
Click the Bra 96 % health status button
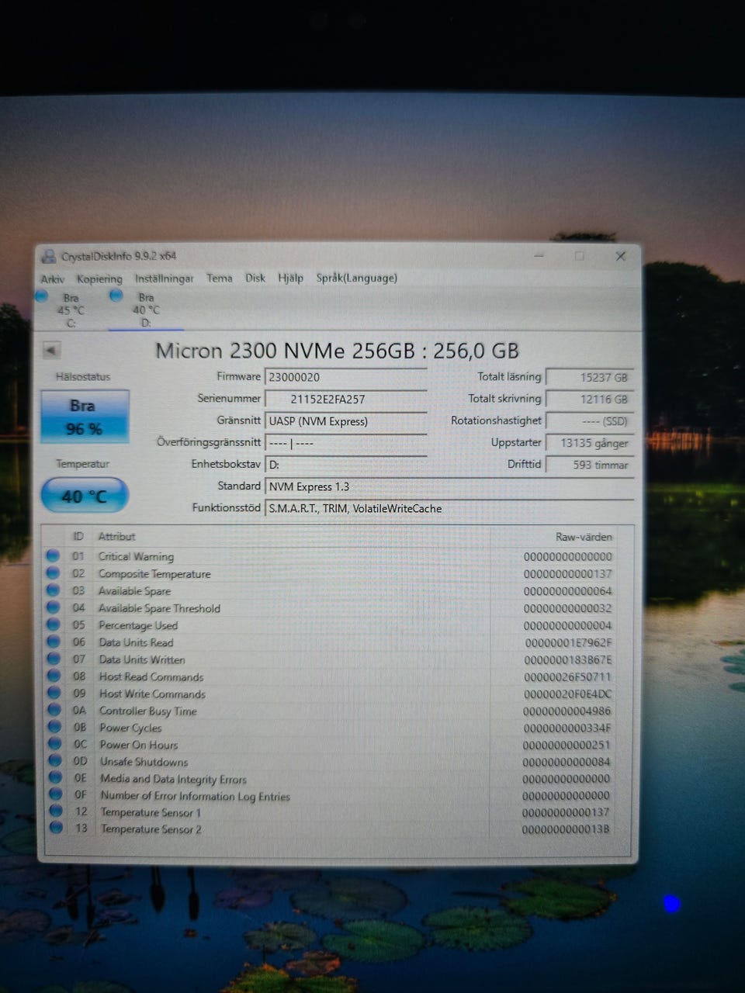click(x=85, y=417)
